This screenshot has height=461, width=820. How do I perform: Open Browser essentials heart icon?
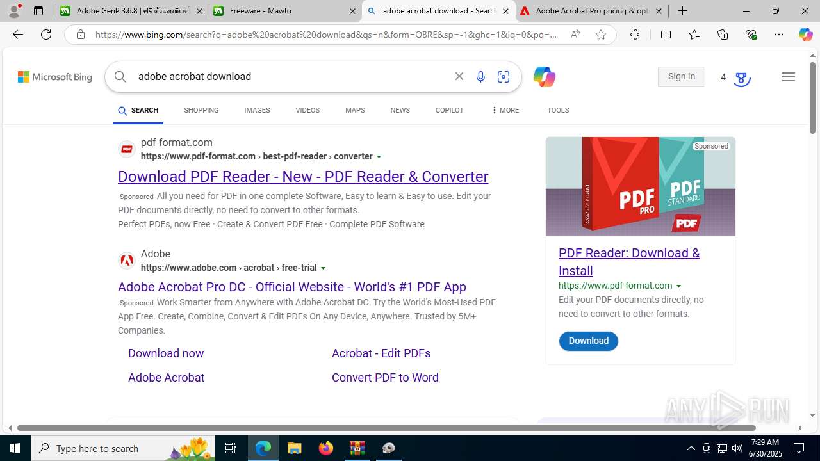click(x=751, y=35)
